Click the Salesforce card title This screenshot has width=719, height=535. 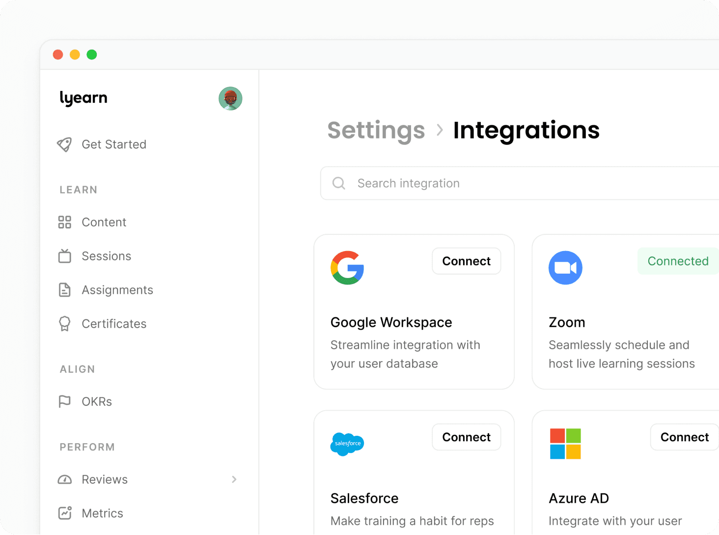click(364, 498)
